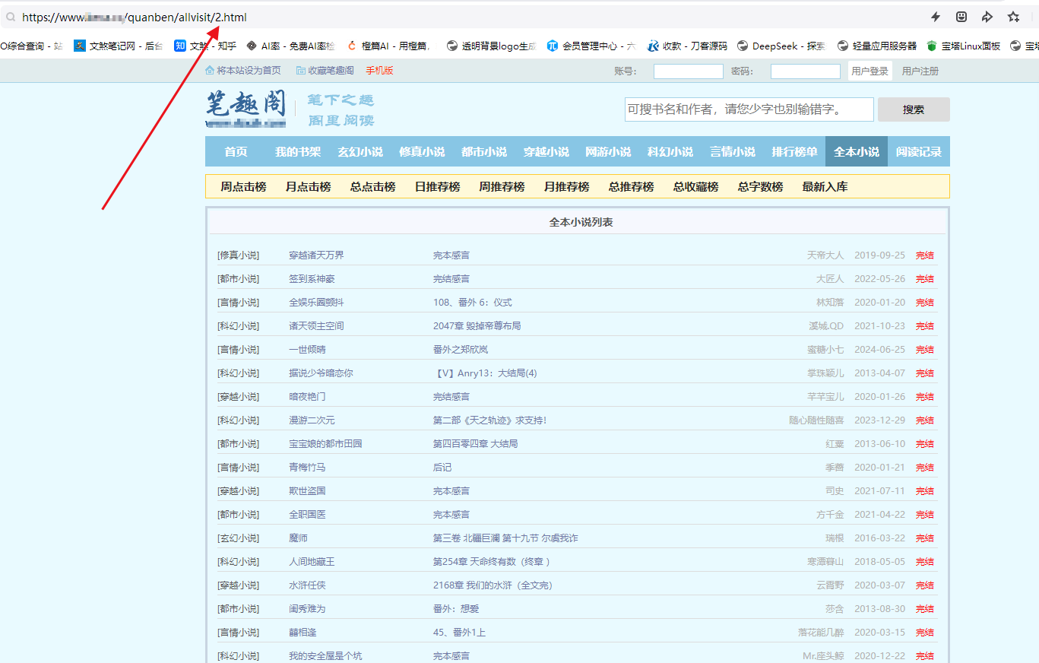Open the 文熬笔记网 bookmark favicon

point(80,46)
